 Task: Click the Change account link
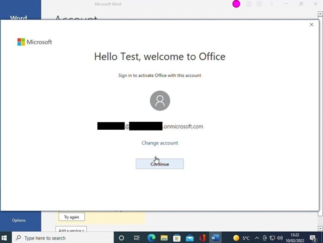click(x=160, y=143)
